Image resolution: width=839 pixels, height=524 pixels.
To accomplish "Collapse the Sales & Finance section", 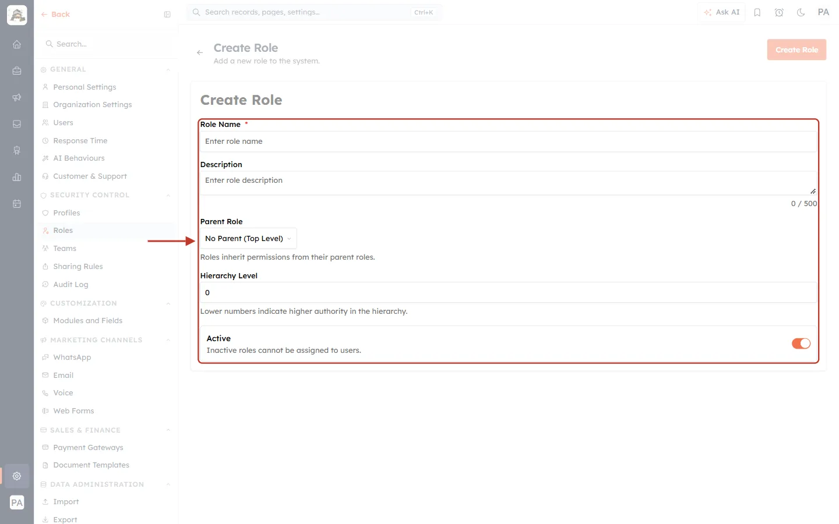I will tap(168, 430).
